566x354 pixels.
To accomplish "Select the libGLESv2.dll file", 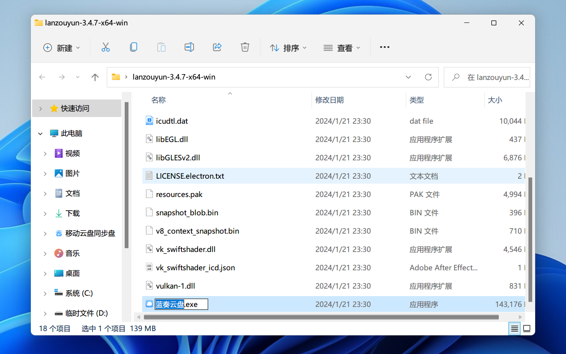I will click(x=178, y=158).
